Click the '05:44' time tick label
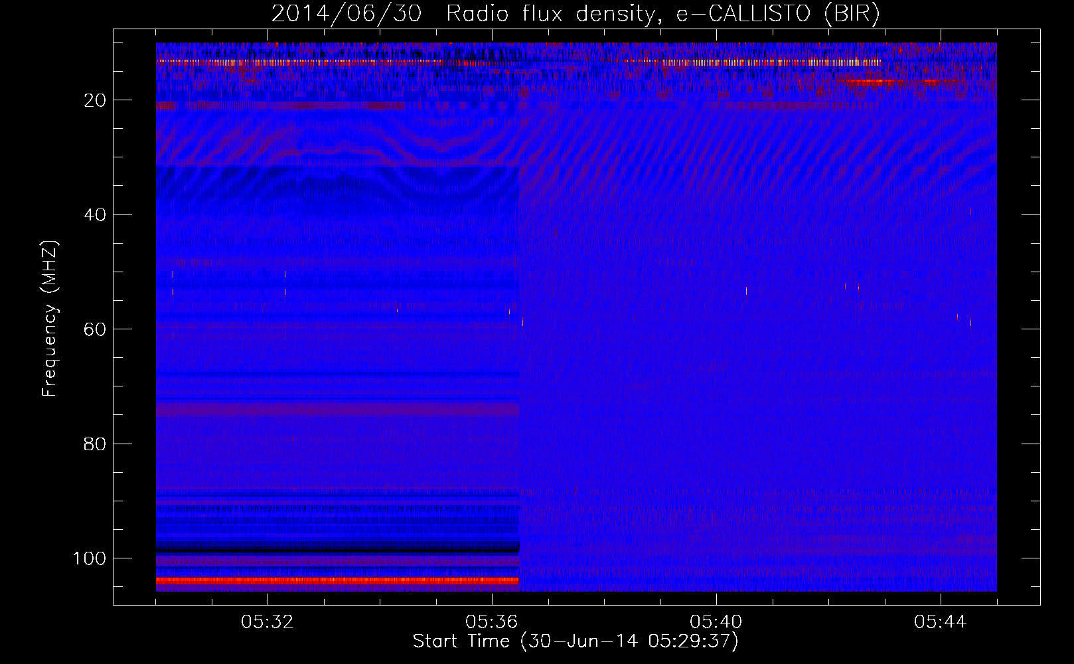1074x664 pixels. 941,622
